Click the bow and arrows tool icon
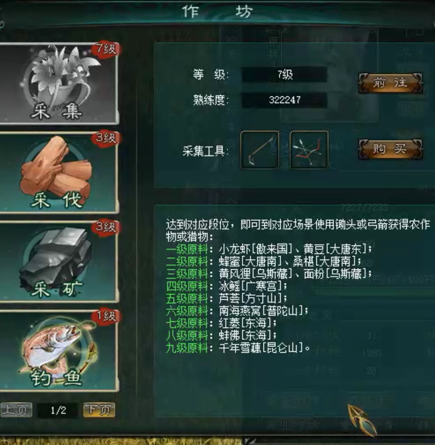Viewport: 435px width, 445px height. 309,150
